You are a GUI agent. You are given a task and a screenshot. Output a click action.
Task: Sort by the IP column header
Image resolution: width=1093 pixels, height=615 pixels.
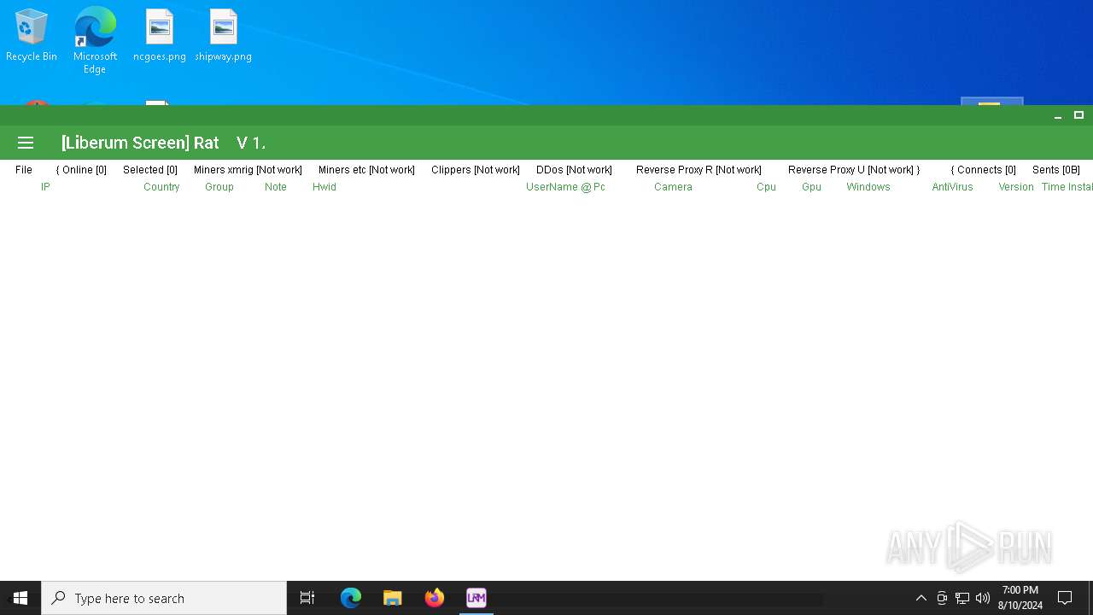(x=45, y=187)
